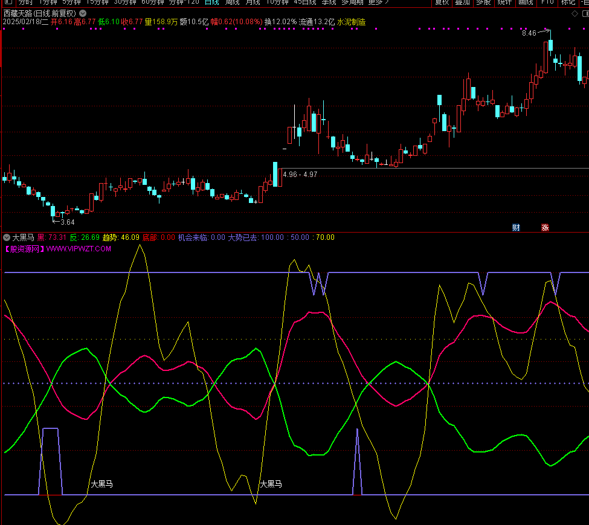
Task: Activate the 画线 drawing tools button
Action: click(526, 2)
